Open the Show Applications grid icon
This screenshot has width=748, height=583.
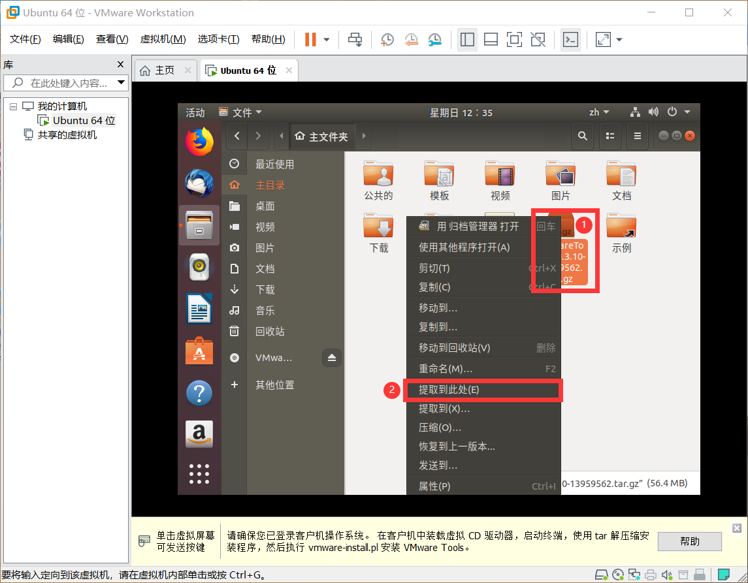pos(198,473)
